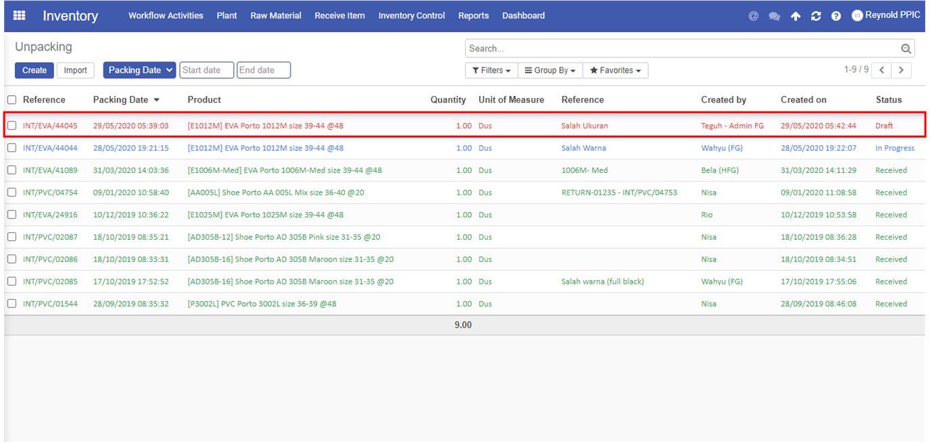Open the apps grid menu icon
Viewport: 930px width, 443px height.
19,16
